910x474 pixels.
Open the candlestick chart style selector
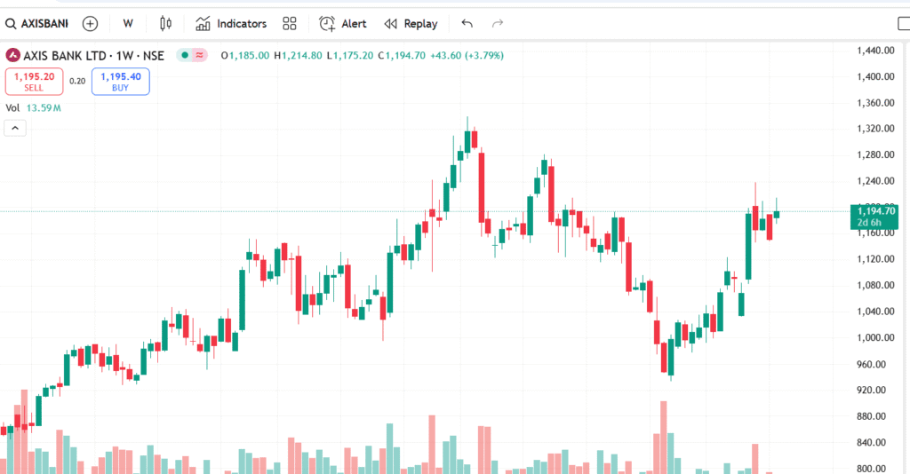(164, 24)
